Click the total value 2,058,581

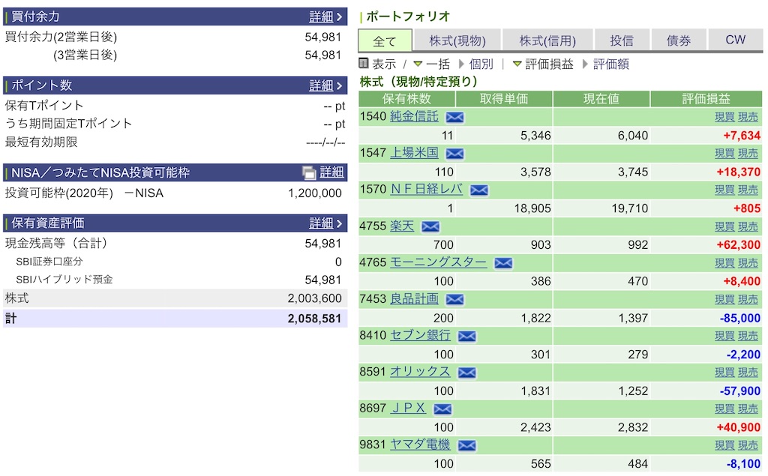pos(314,319)
